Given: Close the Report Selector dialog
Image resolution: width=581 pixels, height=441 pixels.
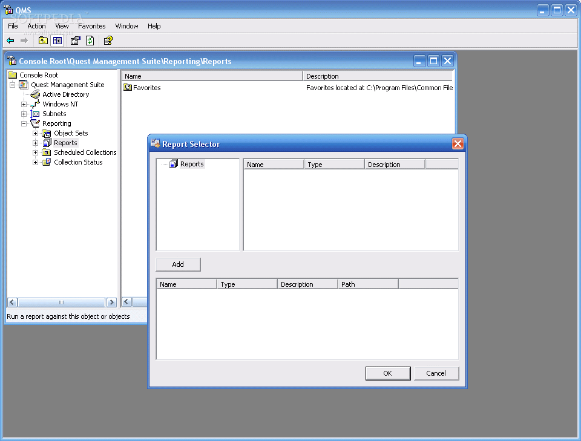Looking at the screenshot, I should coord(458,143).
